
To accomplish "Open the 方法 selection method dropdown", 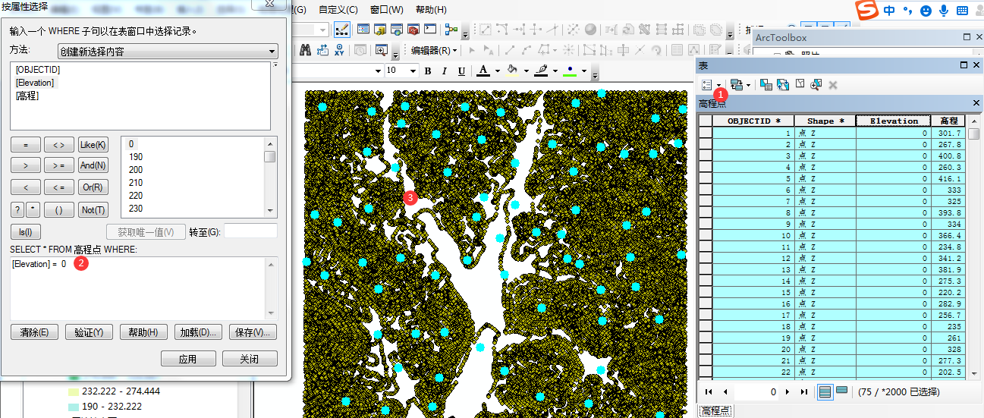I will tap(168, 52).
